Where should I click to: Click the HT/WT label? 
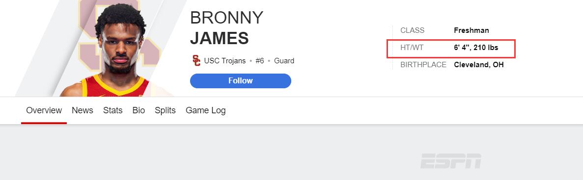[x=412, y=48]
